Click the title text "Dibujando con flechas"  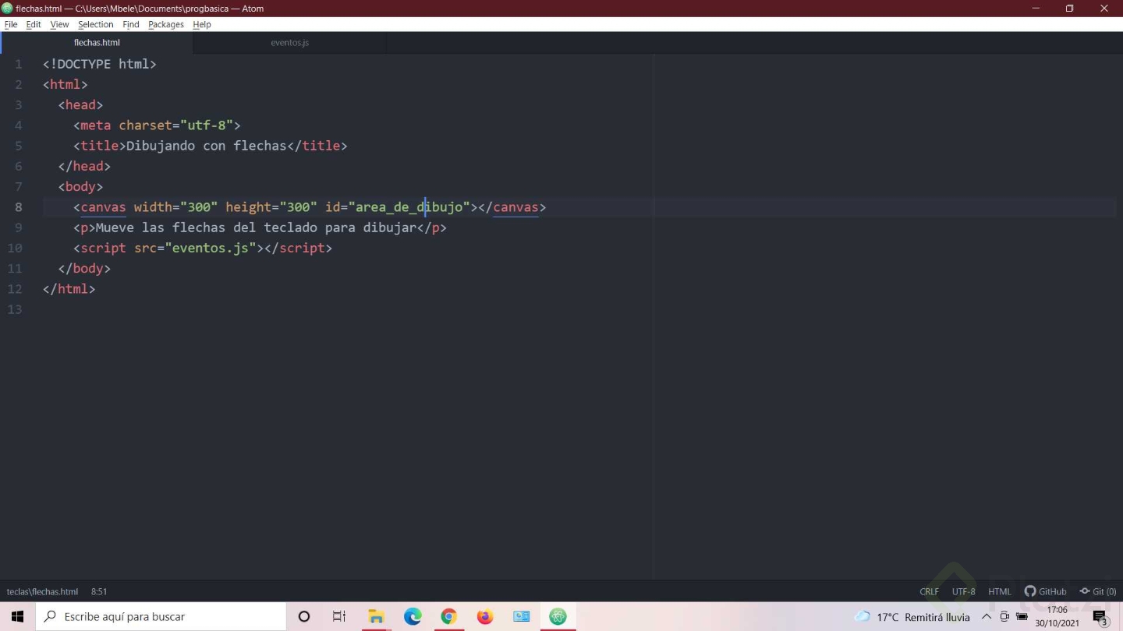207,146
